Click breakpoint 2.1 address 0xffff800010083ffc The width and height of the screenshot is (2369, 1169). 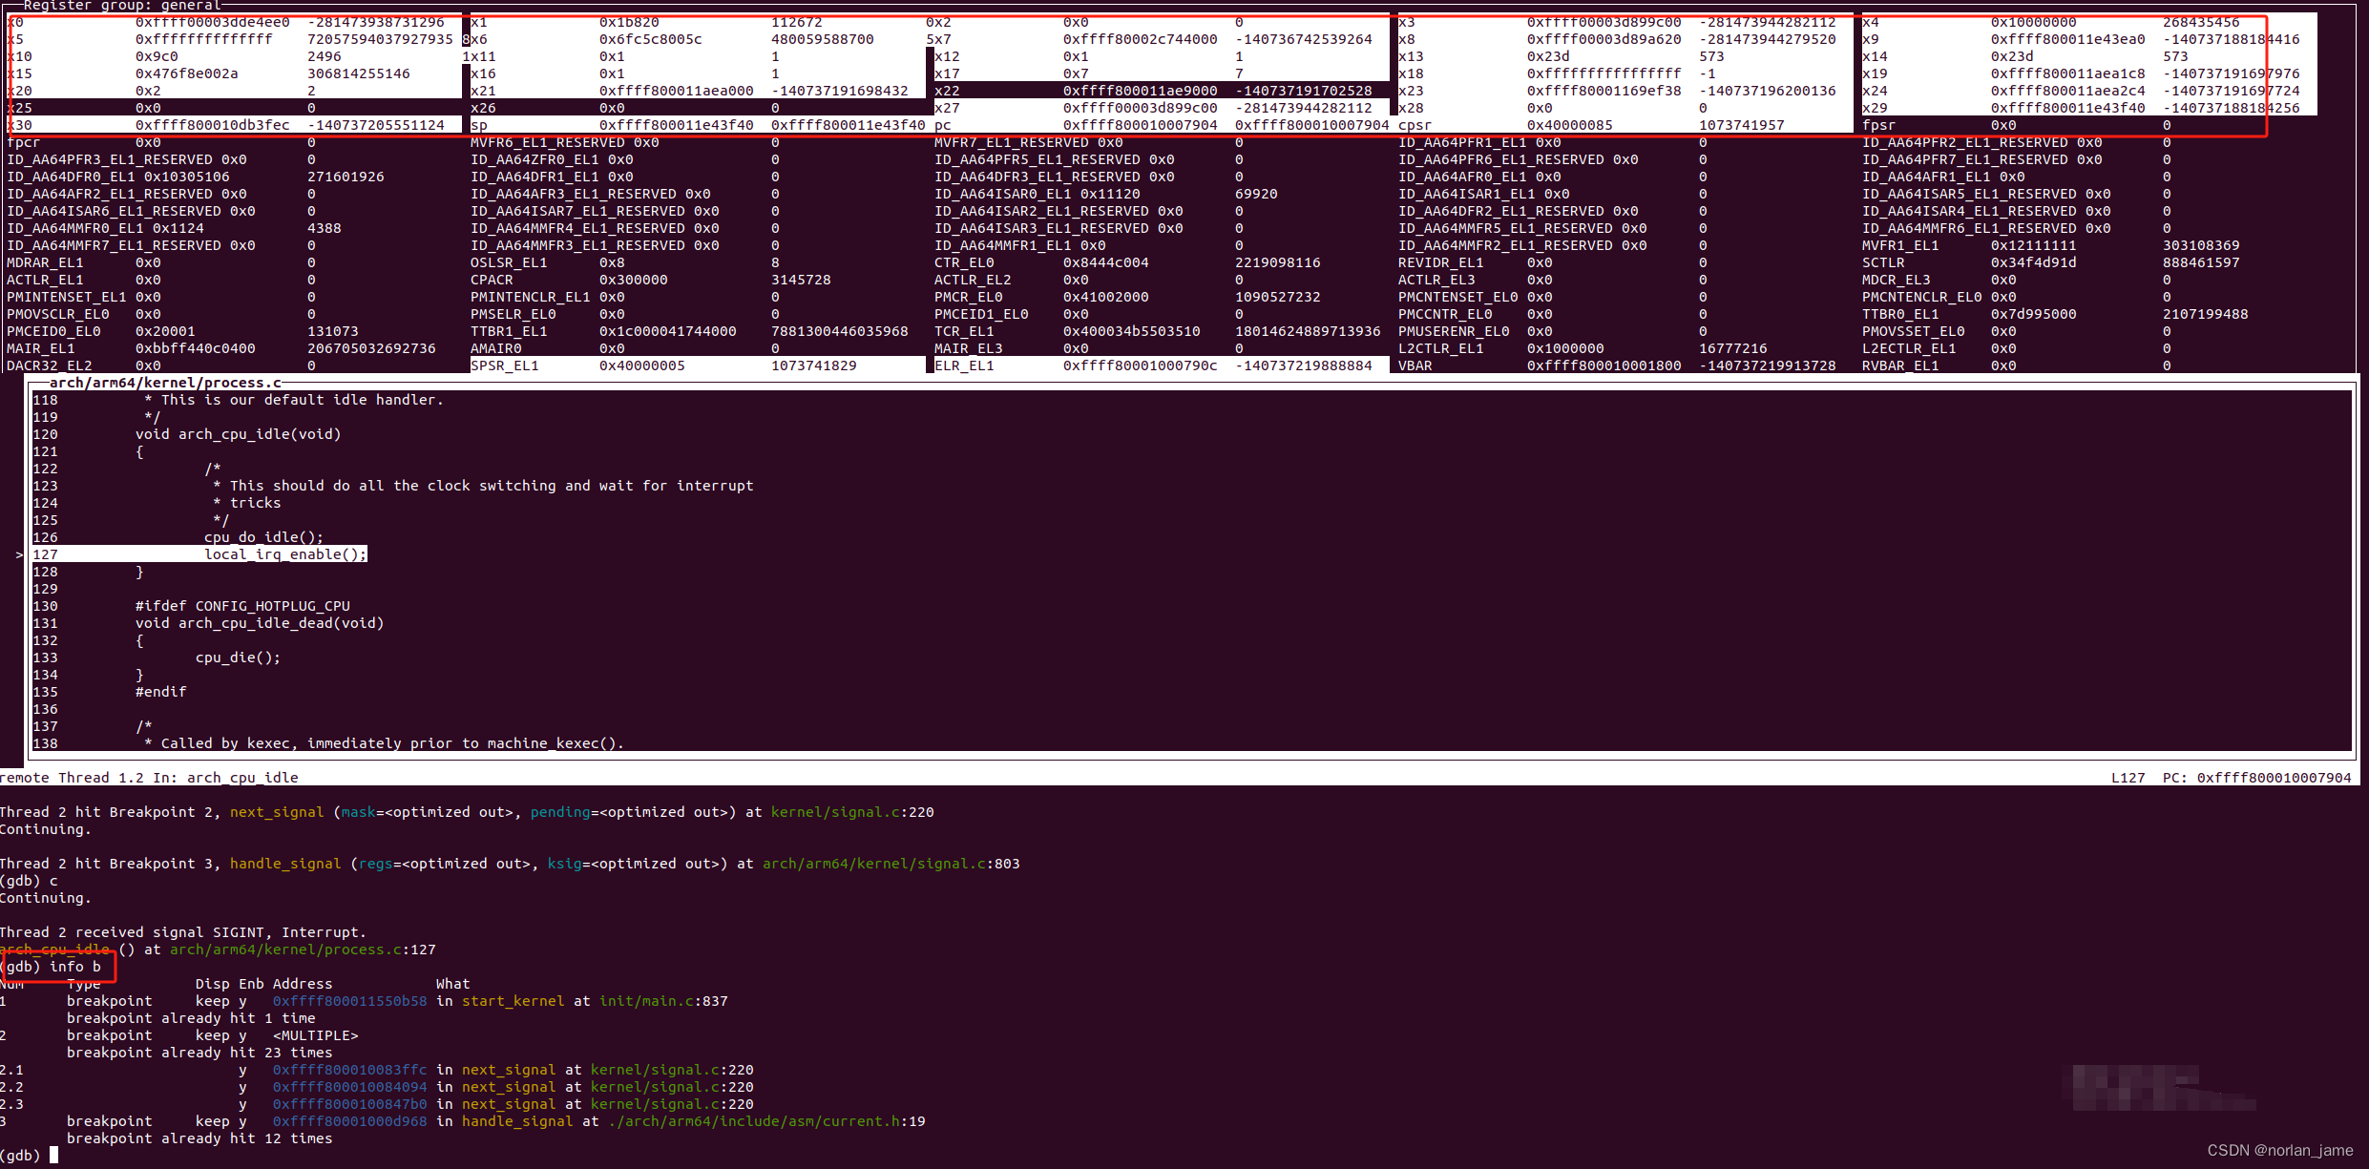coord(349,1070)
